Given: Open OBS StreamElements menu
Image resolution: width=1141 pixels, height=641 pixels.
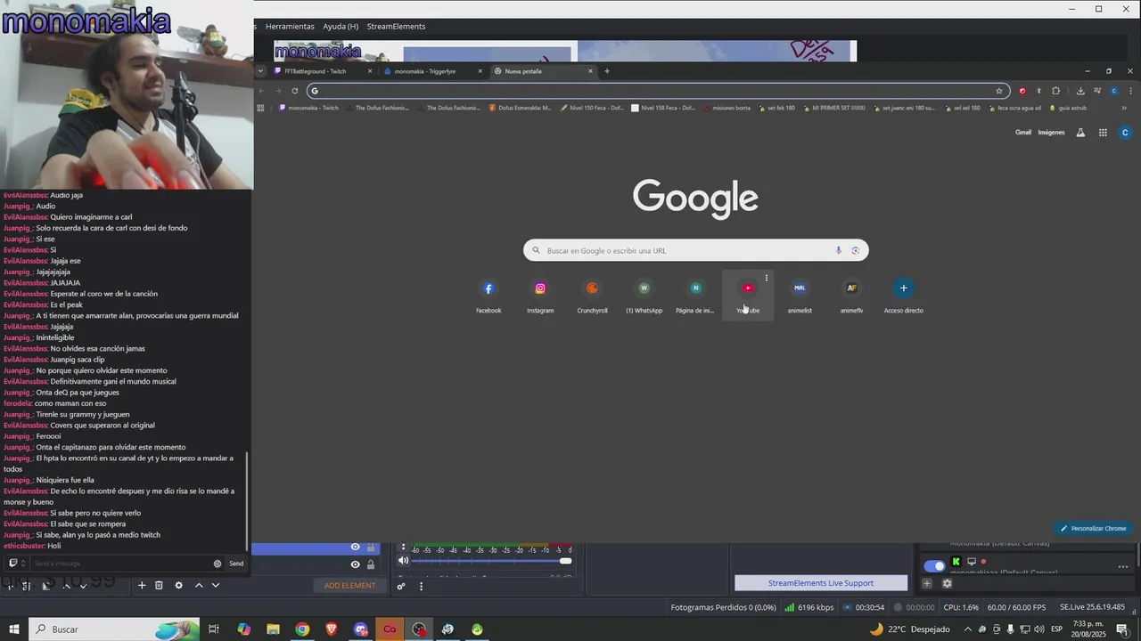Looking at the screenshot, I should [x=396, y=27].
